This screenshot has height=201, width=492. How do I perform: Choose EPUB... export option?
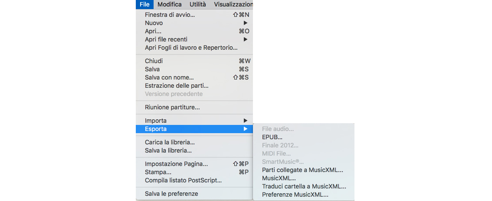point(272,137)
